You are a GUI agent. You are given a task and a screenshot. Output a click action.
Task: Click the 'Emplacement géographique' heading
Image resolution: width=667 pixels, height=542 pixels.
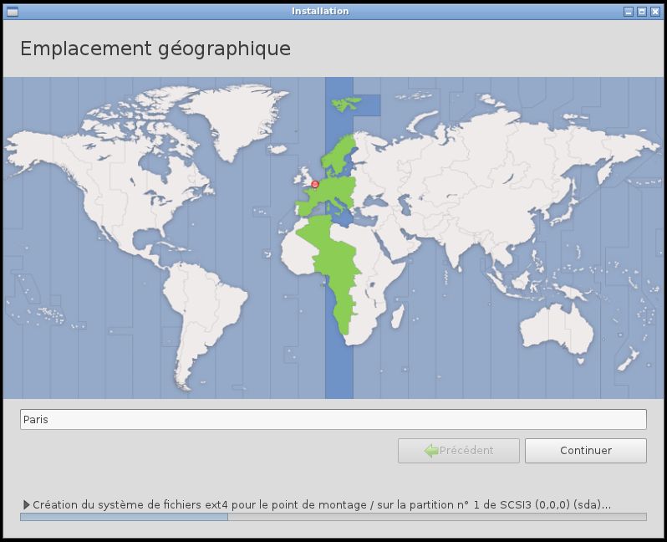[155, 49]
